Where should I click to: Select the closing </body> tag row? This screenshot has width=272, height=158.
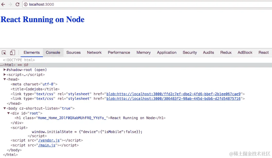click(x=14, y=150)
